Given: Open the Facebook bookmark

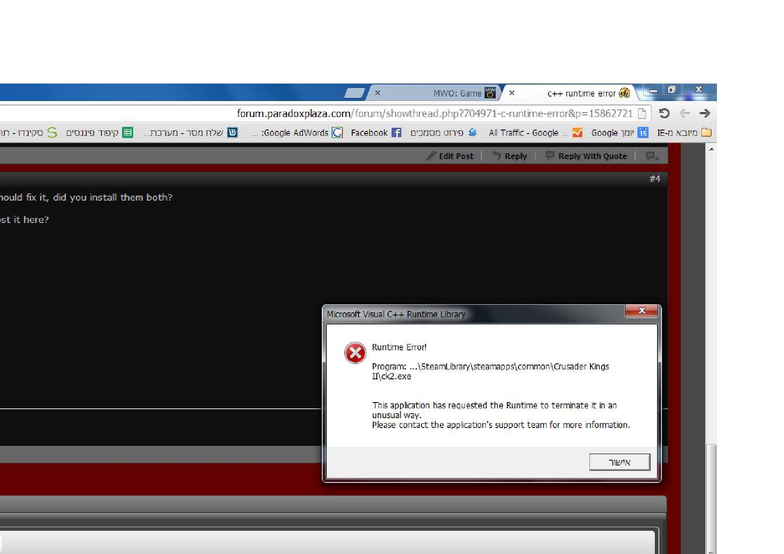Looking at the screenshot, I should [x=376, y=133].
